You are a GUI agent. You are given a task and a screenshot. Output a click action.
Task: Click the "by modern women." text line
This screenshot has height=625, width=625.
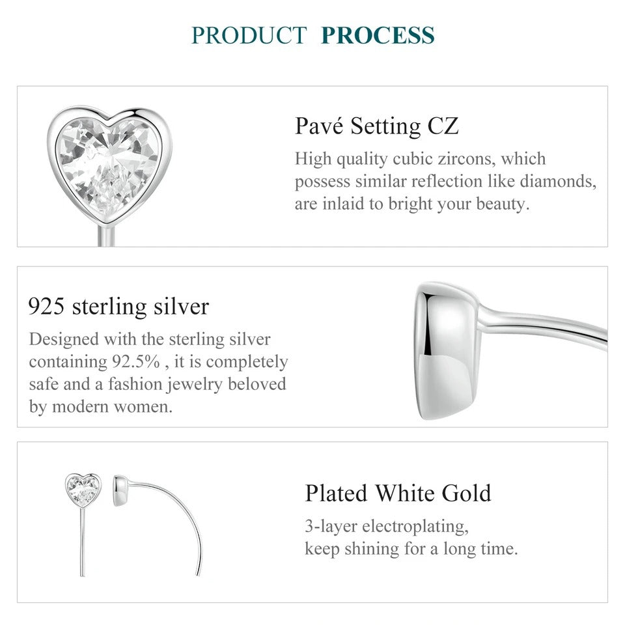tap(101, 407)
